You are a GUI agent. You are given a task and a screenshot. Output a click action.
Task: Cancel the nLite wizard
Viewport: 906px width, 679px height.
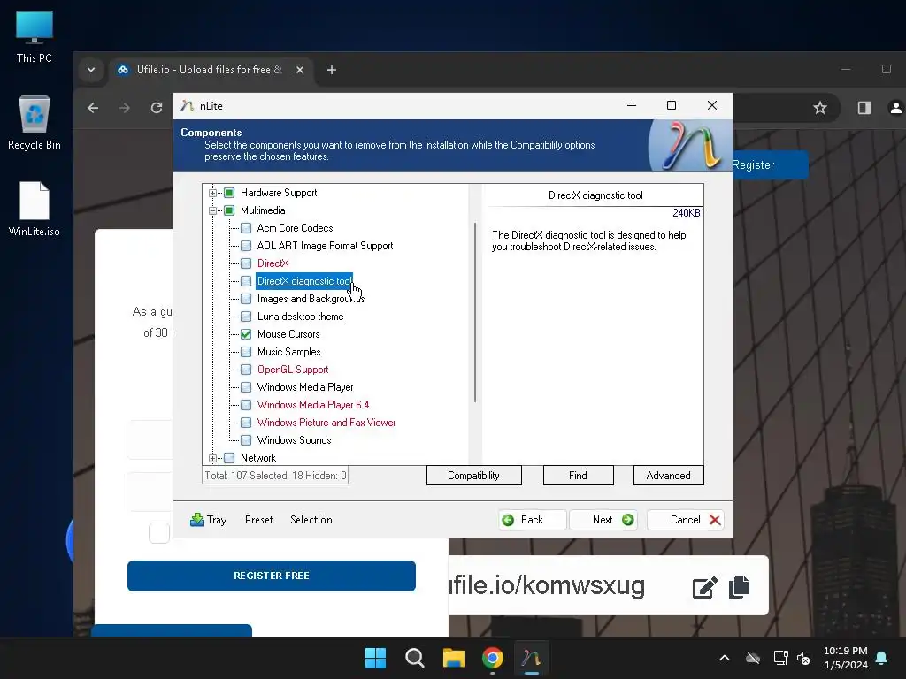[686, 520]
